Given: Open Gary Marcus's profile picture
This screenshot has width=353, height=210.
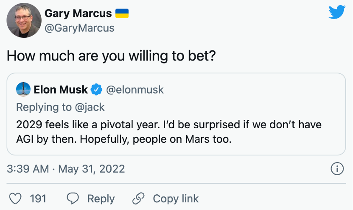Looking at the screenshot, I should click(x=24, y=20).
